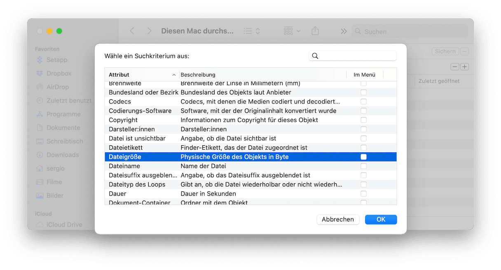
Task: Click the share icon in Finder toolbar
Action: (x=315, y=31)
